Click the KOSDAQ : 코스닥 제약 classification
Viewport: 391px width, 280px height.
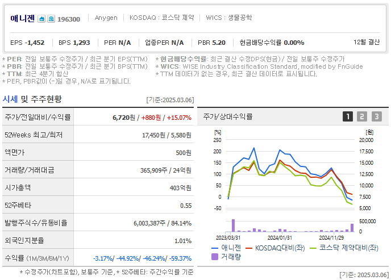(x=161, y=18)
